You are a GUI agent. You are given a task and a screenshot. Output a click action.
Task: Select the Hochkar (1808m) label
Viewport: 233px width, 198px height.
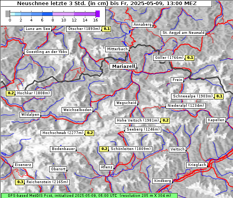pos(34,93)
